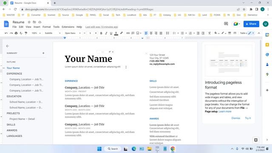
Task: Open the checklist options dropdown
Action: pyautogui.click(x=178, y=33)
